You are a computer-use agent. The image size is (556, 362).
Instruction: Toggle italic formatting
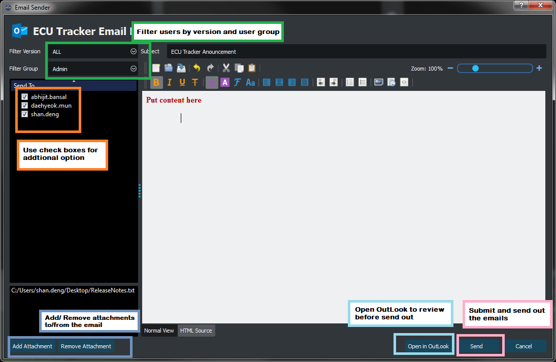[170, 82]
